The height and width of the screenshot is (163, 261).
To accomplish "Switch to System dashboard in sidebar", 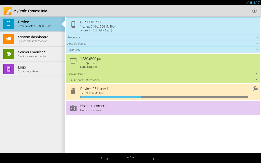I will [33, 39].
